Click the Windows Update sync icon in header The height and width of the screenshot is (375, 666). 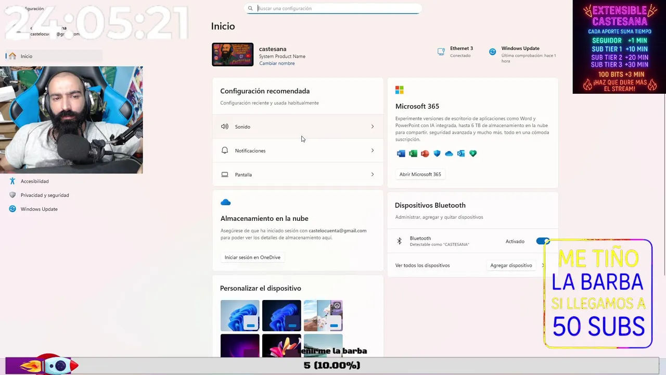point(492,52)
